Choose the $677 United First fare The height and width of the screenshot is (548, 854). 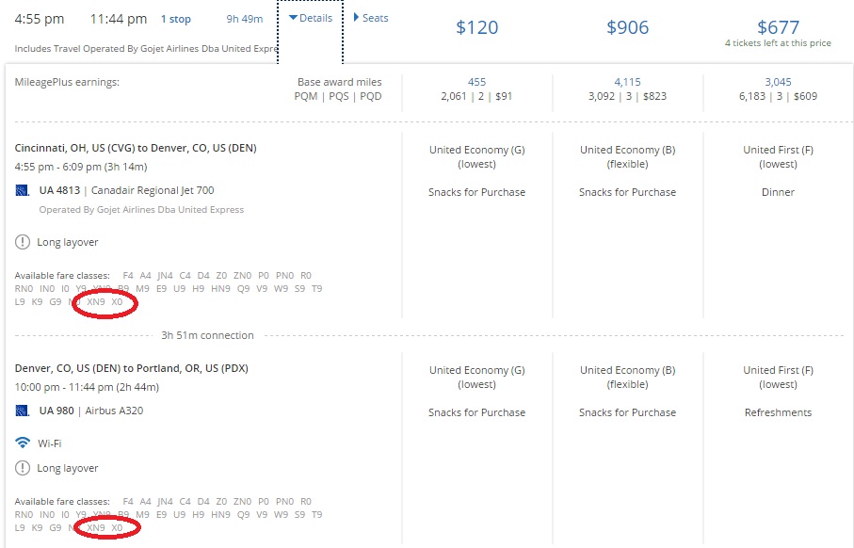tap(778, 27)
